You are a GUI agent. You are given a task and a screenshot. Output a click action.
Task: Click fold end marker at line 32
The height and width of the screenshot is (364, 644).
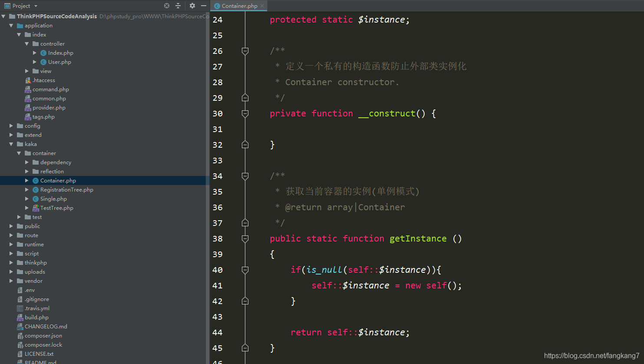point(245,145)
